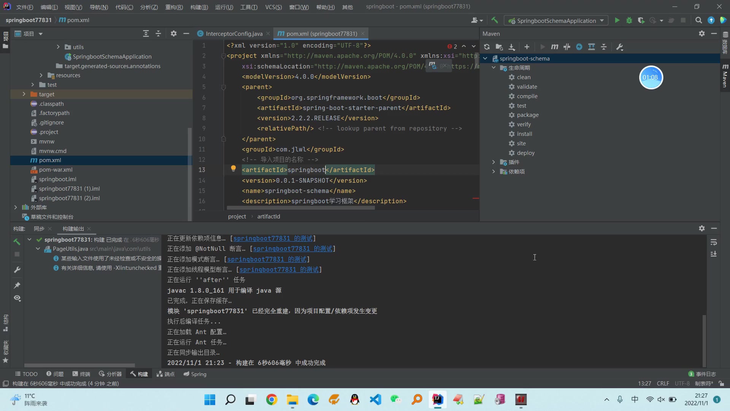This screenshot has height=411, width=730.
Task: Click the build output vertical scrollbar
Action: [x=704, y=341]
